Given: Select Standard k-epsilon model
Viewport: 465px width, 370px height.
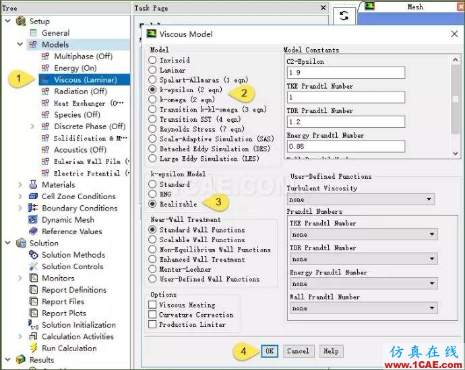Looking at the screenshot, I should coord(152,184).
